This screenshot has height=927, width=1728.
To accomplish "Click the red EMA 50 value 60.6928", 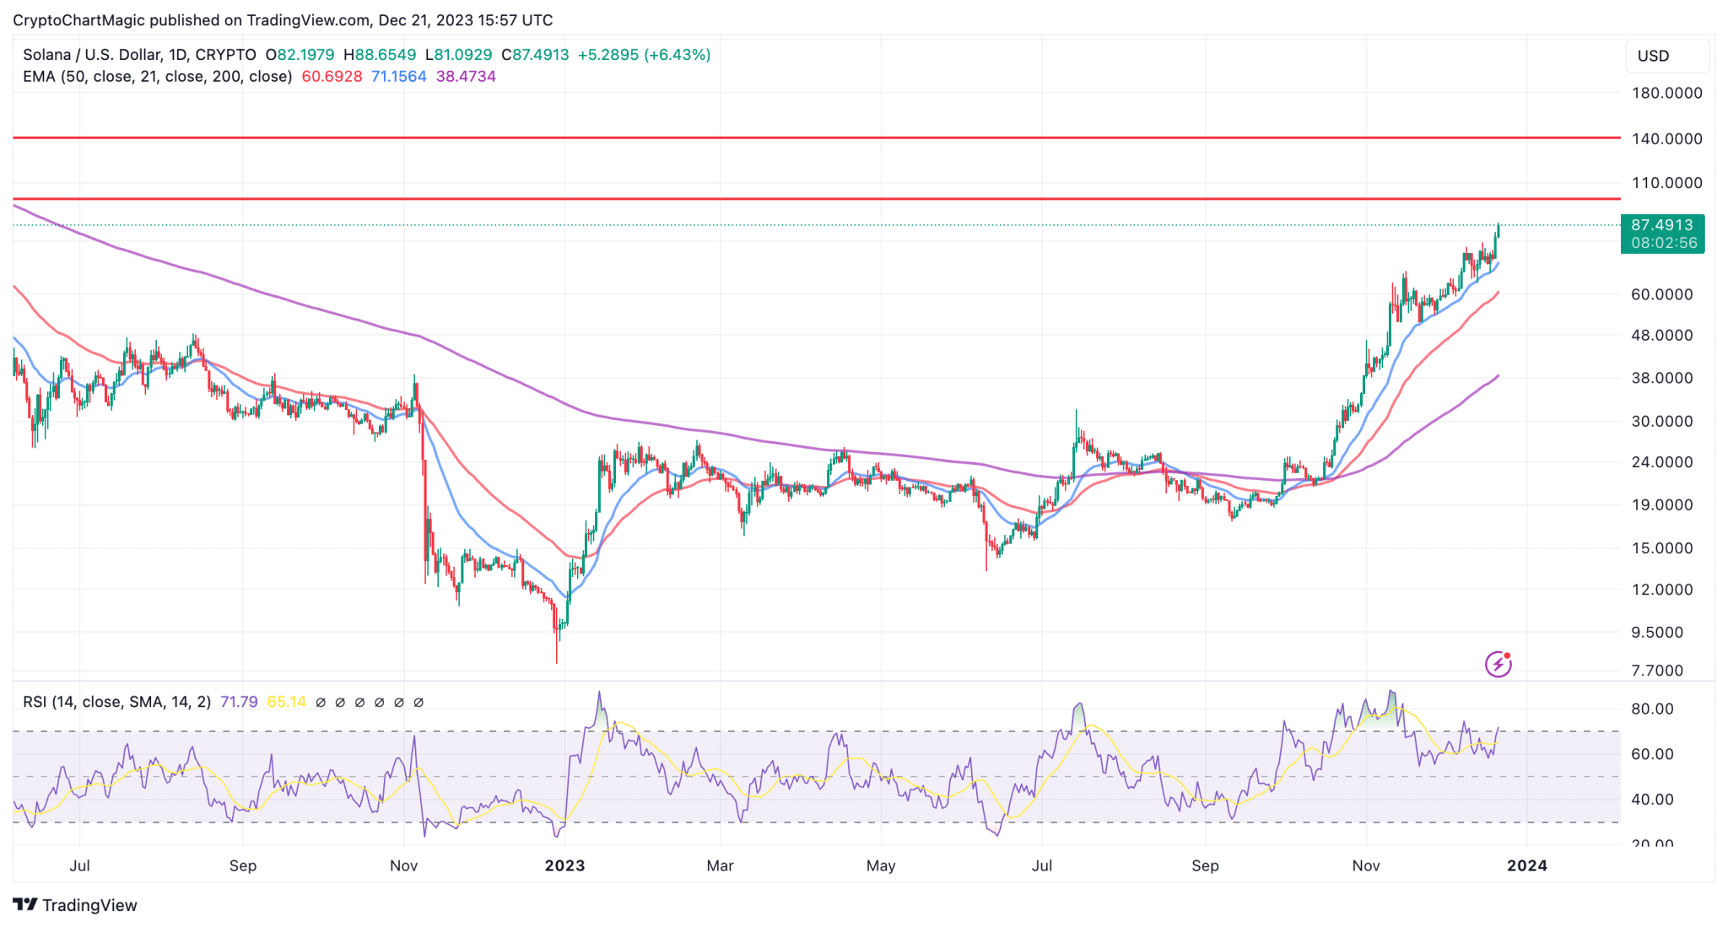I will click(332, 77).
